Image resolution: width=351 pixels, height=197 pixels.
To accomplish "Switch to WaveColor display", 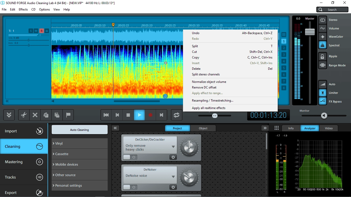I will click(x=322, y=37).
